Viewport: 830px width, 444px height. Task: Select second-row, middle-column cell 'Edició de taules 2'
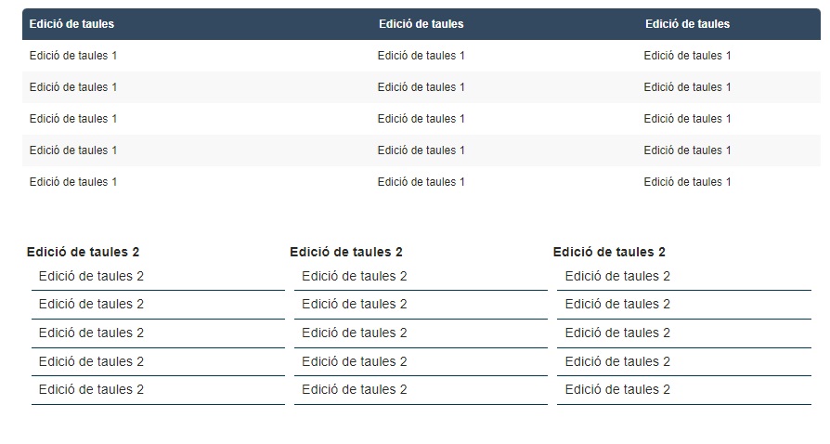[x=354, y=304]
